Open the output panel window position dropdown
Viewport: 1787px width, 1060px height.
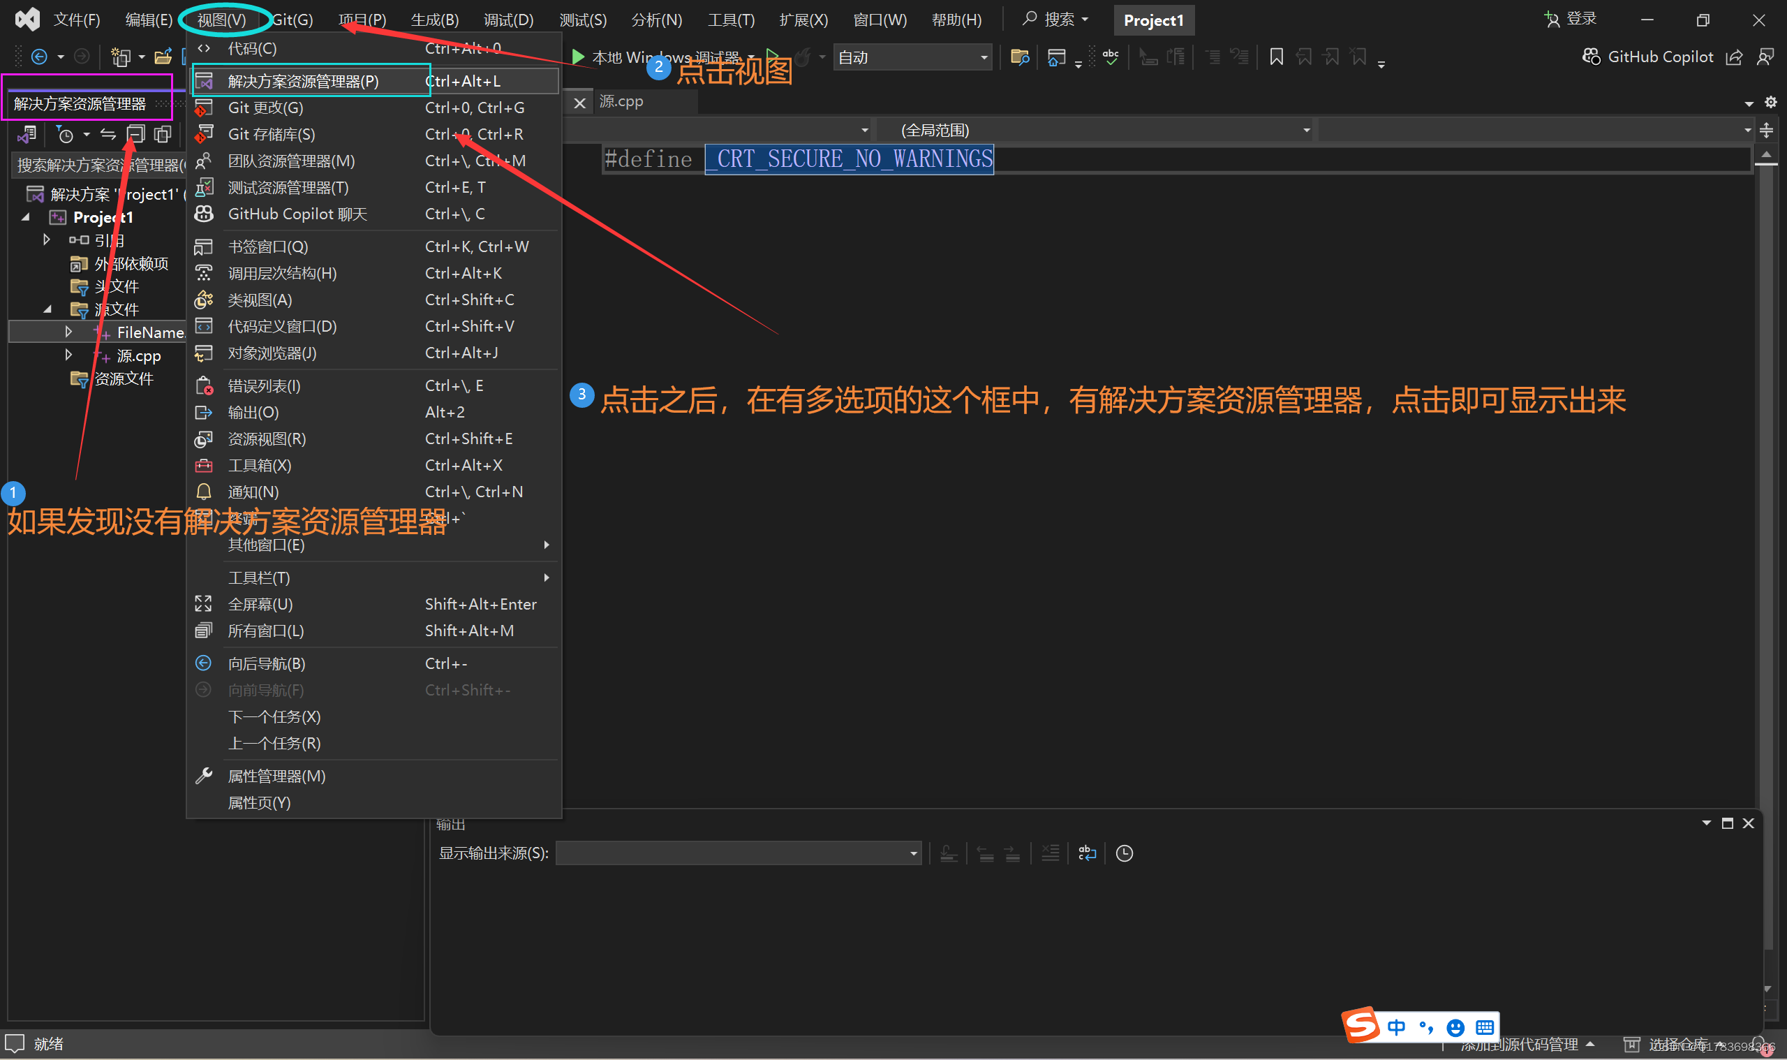1706,823
